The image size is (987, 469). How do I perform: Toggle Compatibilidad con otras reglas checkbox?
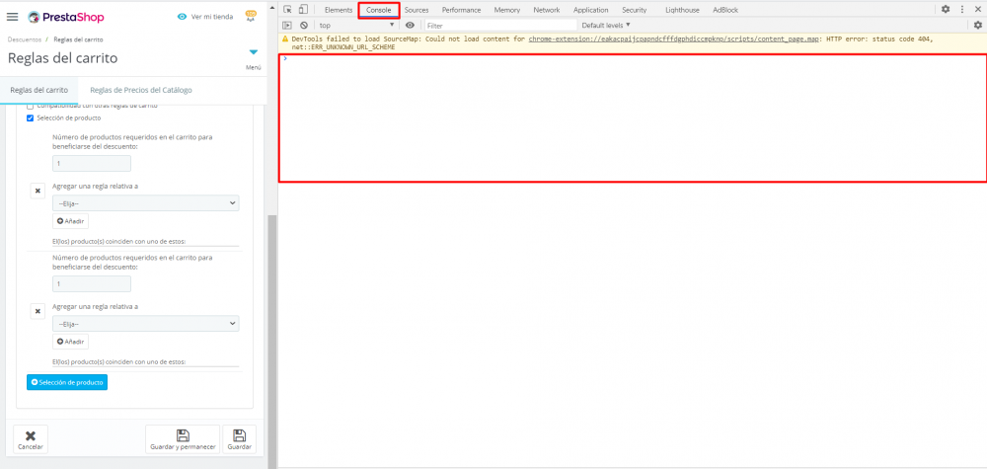click(30, 107)
